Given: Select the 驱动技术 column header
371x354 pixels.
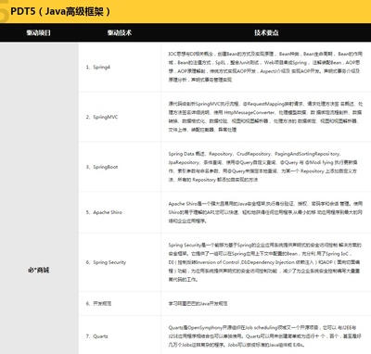Looking at the screenshot, I should pyautogui.click(x=120, y=32).
